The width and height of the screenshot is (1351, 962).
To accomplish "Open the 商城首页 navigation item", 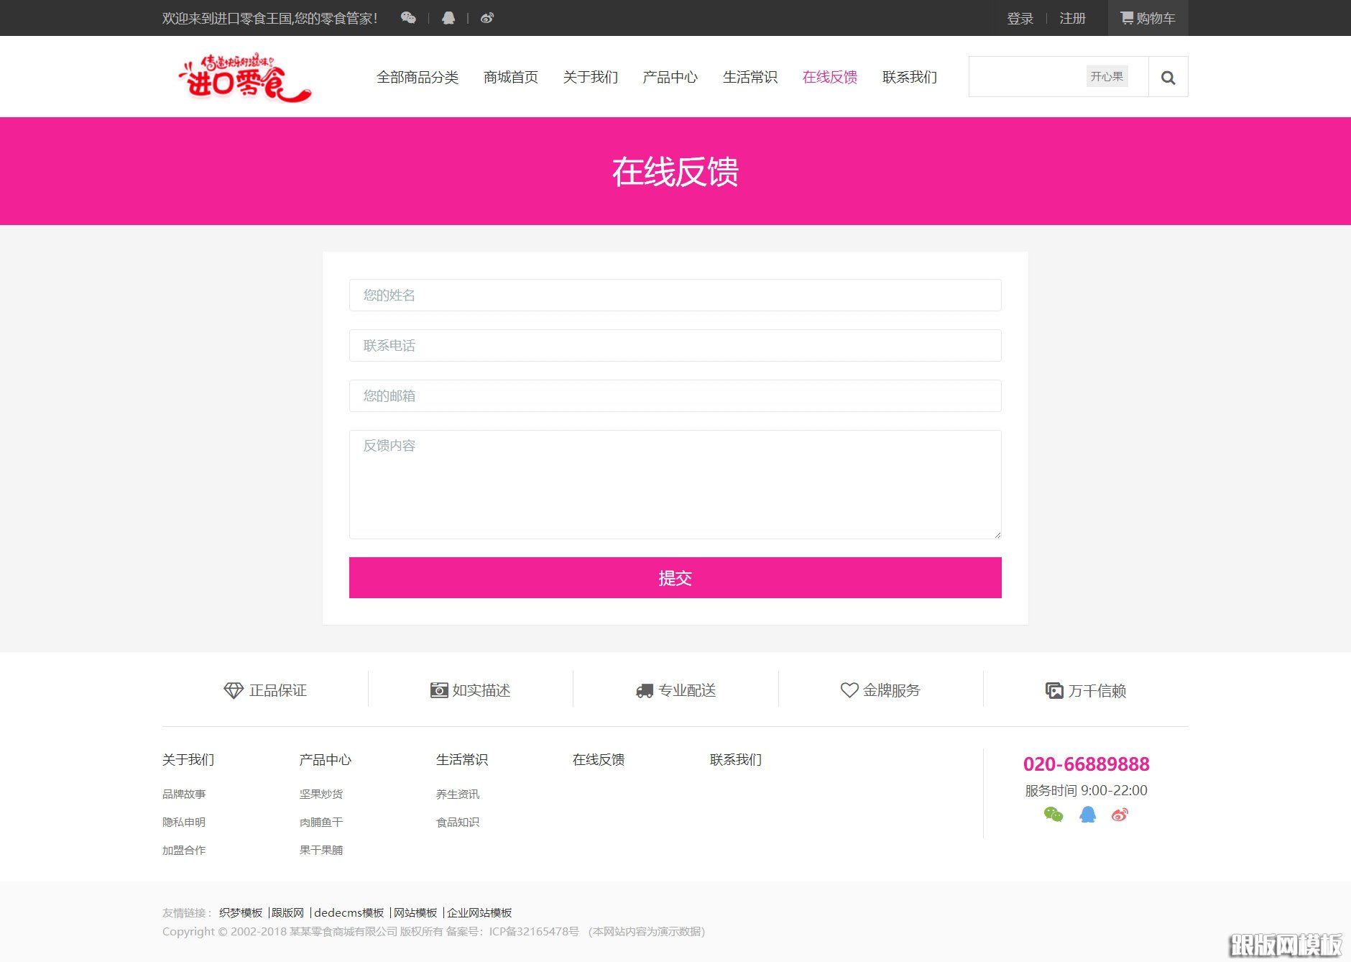I will (x=511, y=77).
